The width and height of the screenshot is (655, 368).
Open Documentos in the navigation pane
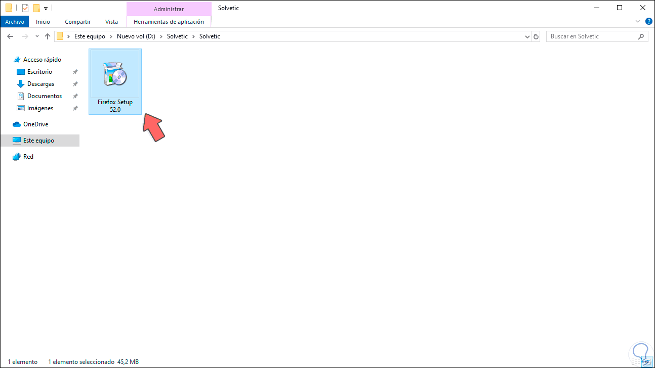pyautogui.click(x=39, y=96)
